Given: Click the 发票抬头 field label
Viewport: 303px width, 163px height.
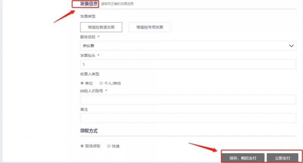Looking at the screenshot, I should pos(88,55).
